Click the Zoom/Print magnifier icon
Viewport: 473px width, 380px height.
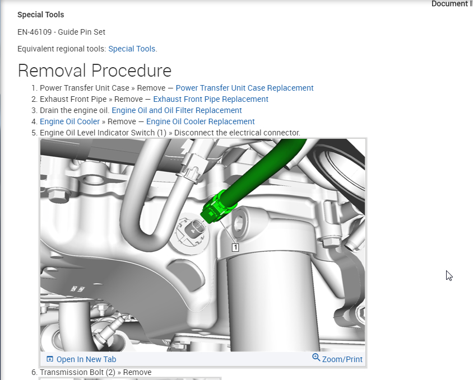316,358
